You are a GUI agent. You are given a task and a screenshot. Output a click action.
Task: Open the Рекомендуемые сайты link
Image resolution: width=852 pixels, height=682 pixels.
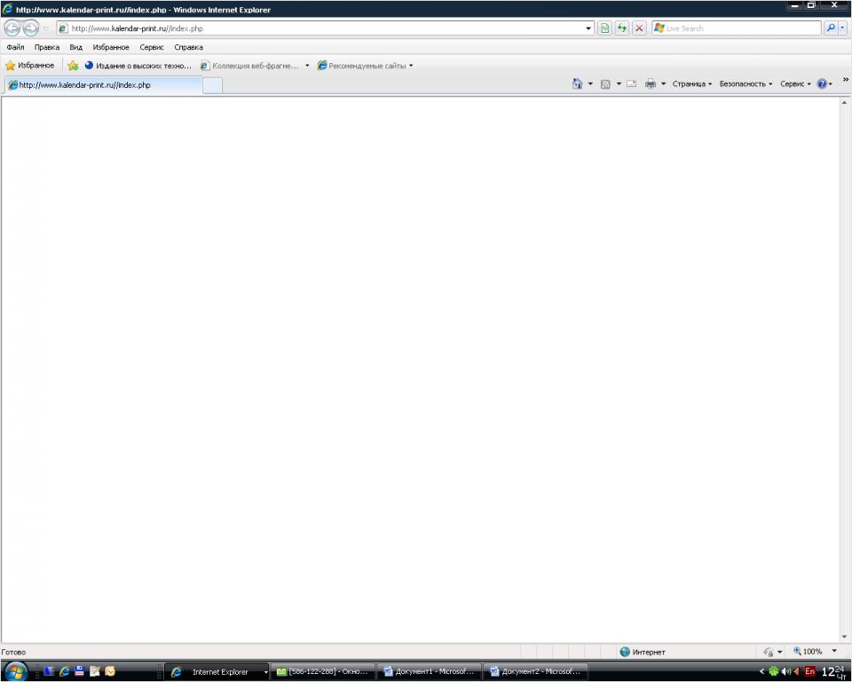367,66
